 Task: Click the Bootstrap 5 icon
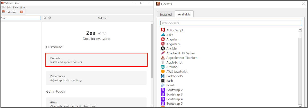click(x=163, y=104)
